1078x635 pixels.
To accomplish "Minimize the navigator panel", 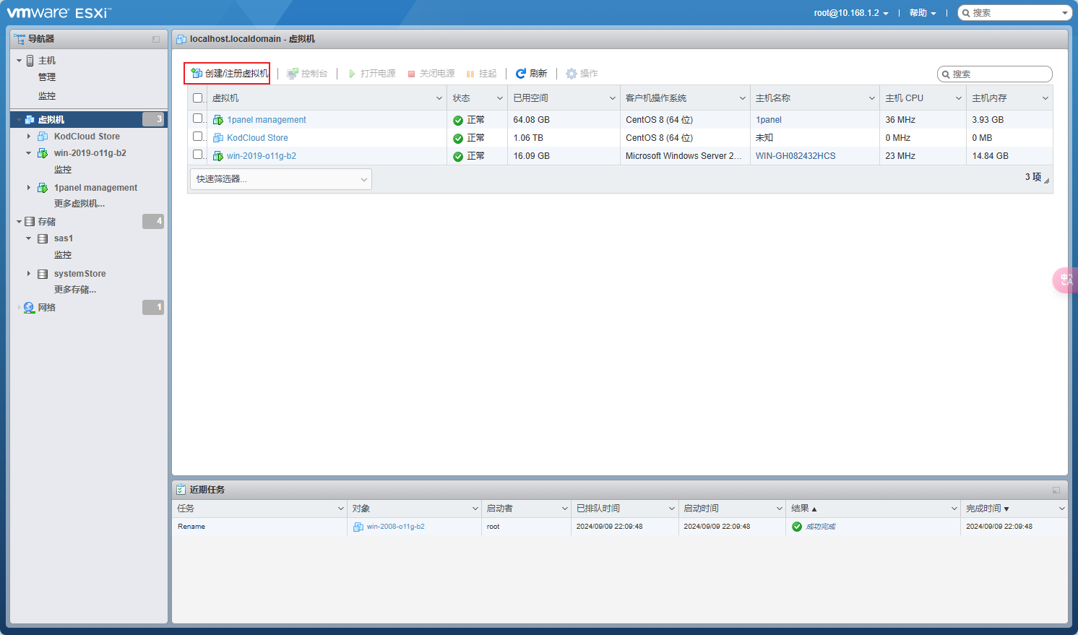I will pos(156,39).
